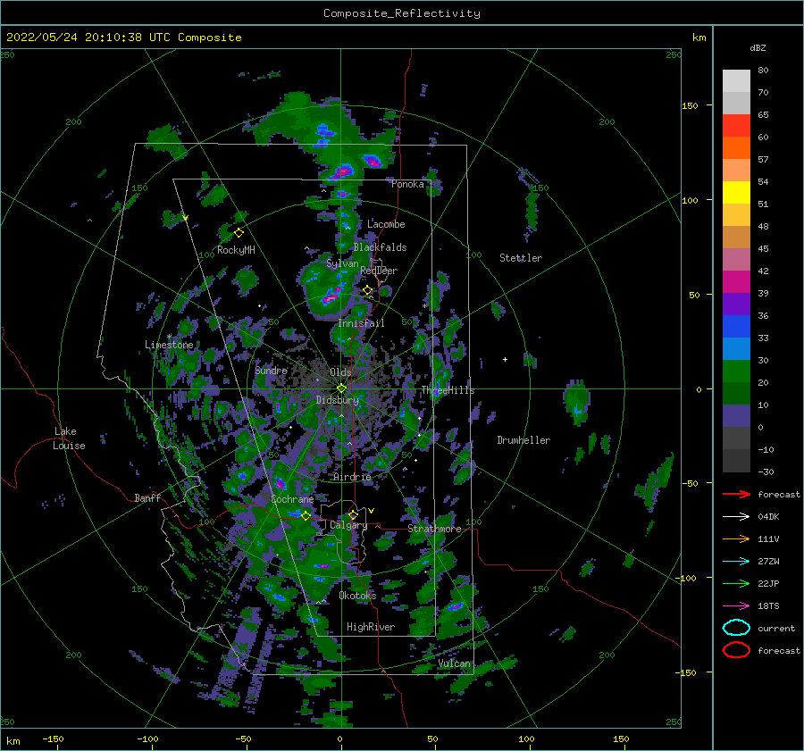Click the cyan current ellipse icon
This screenshot has height=751, width=804.
736,628
